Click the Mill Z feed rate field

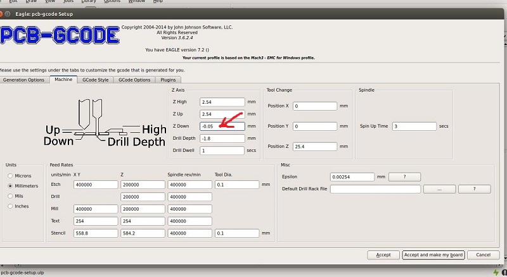[x=143, y=209]
